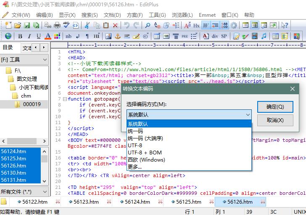Toggle the line number ABCD icon

[224, 25]
